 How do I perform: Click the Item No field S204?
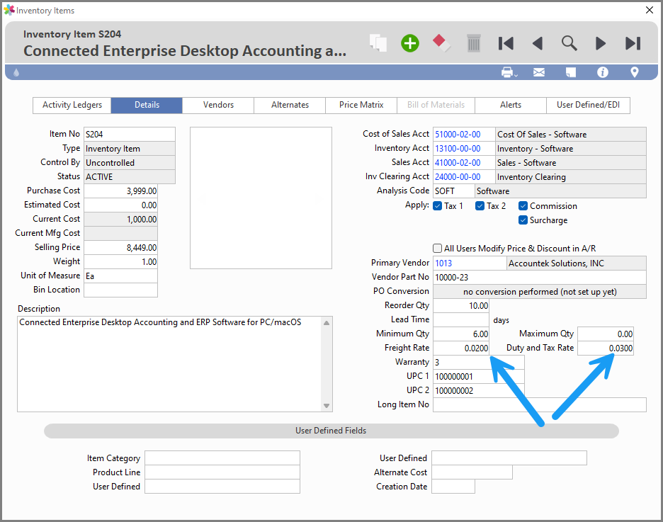click(x=130, y=135)
